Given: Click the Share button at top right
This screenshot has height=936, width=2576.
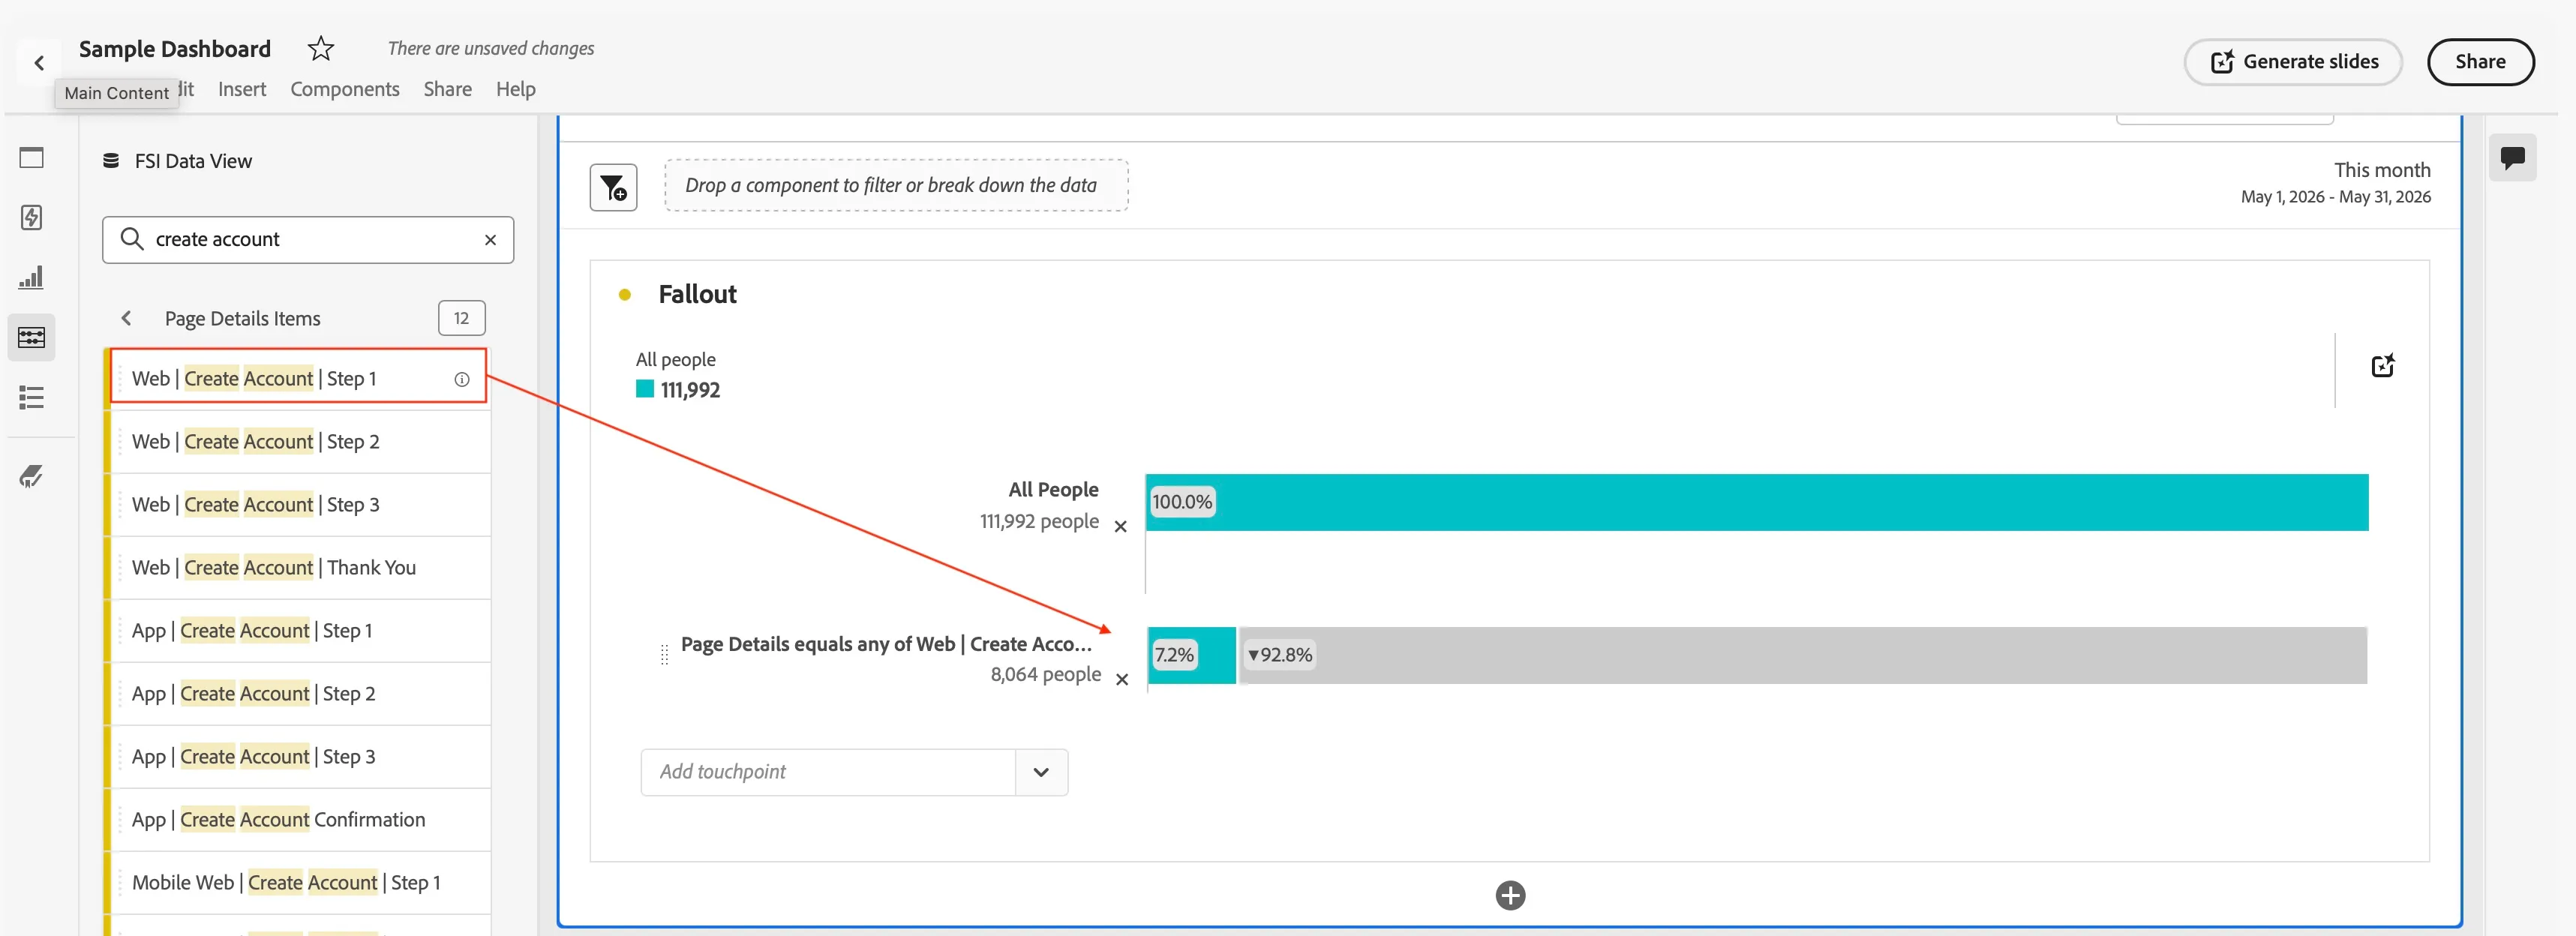Looking at the screenshot, I should (x=2480, y=62).
